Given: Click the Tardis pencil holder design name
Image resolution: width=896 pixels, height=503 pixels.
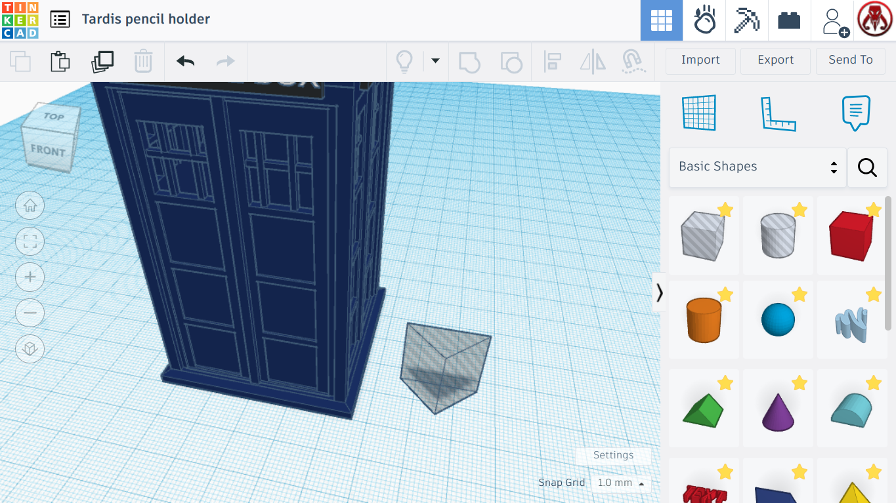Looking at the screenshot, I should (x=146, y=19).
